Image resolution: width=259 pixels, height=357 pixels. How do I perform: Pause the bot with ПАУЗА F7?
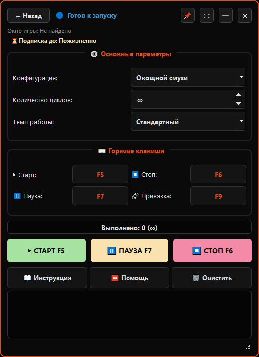(x=129, y=250)
